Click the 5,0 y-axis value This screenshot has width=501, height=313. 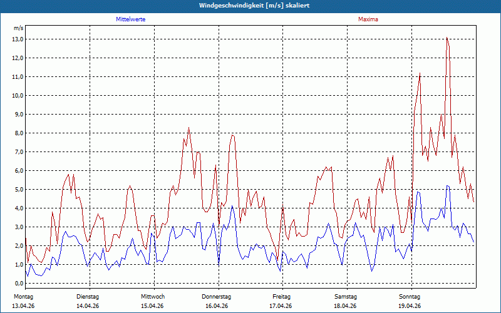[x=19, y=190]
